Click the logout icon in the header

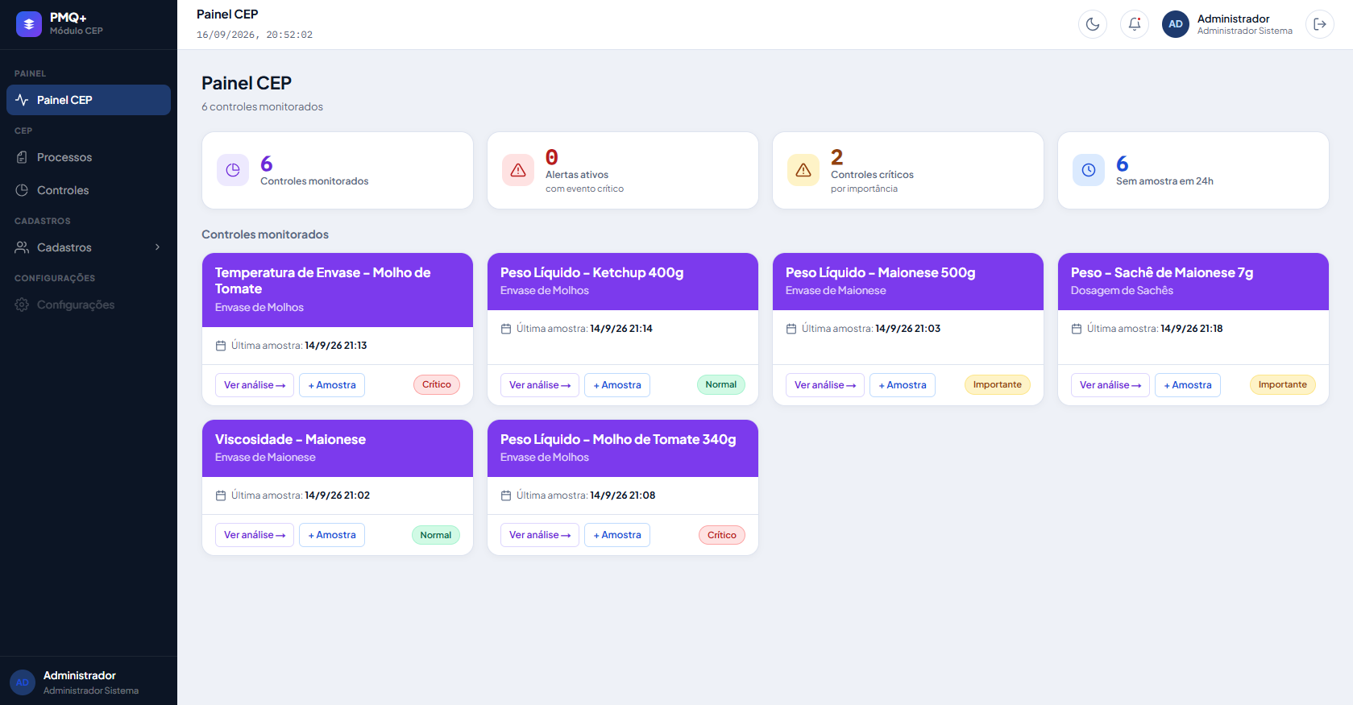(1320, 24)
